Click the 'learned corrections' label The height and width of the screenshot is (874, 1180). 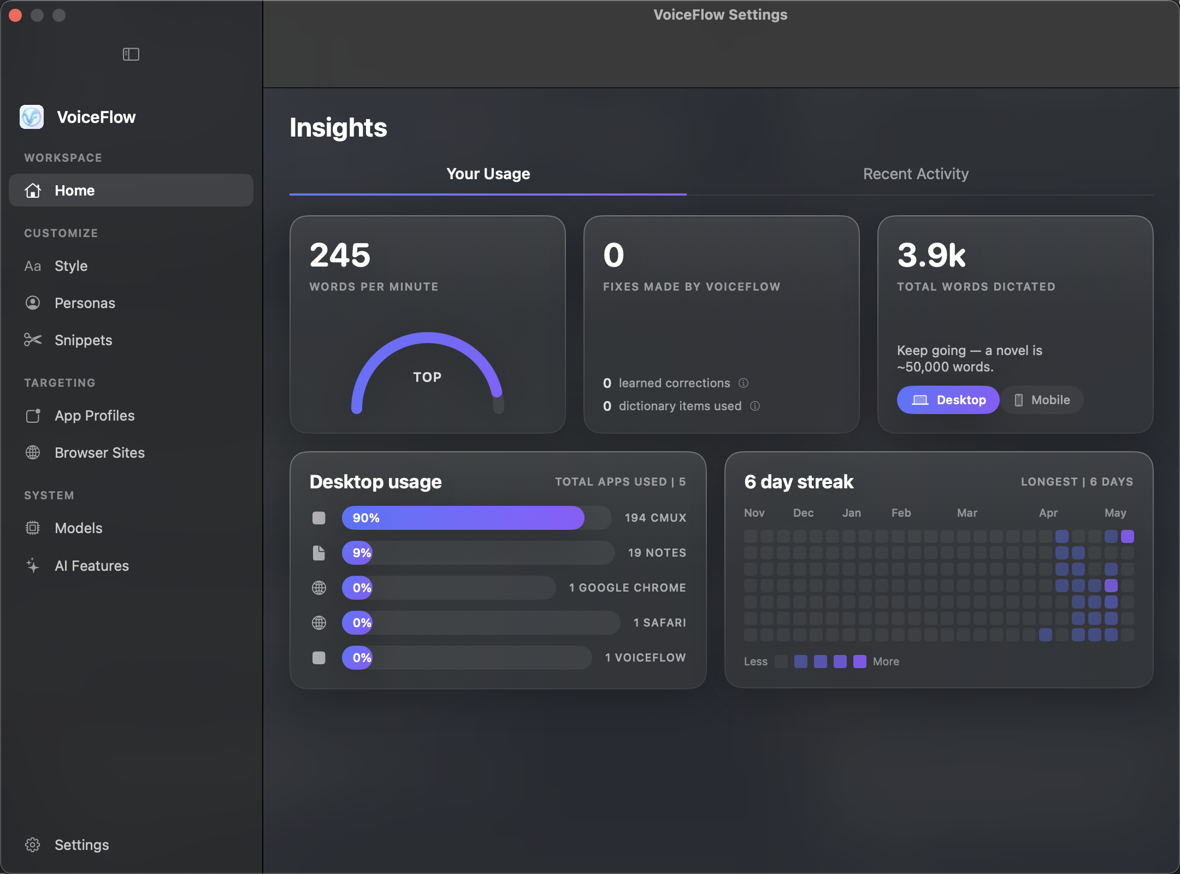pyautogui.click(x=674, y=383)
